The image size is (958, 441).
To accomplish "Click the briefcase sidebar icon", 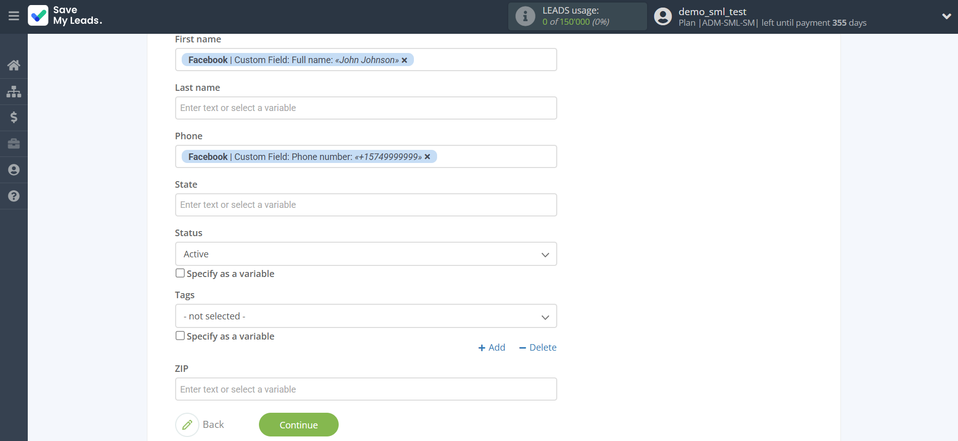I will coord(14,144).
